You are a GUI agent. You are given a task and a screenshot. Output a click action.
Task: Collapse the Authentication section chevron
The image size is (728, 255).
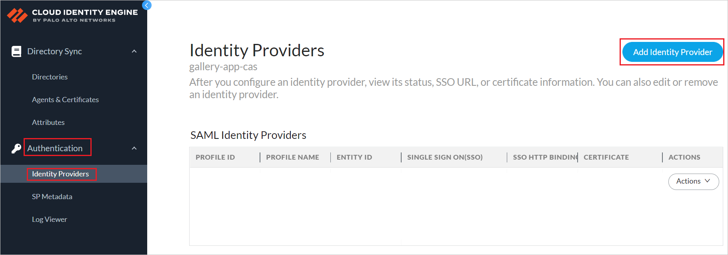pos(134,148)
